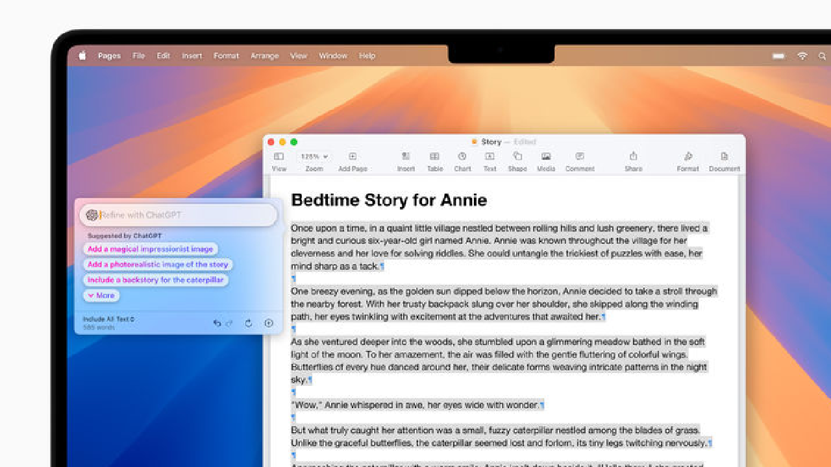Open the Window menu
This screenshot has width=831, height=467.
click(x=333, y=56)
